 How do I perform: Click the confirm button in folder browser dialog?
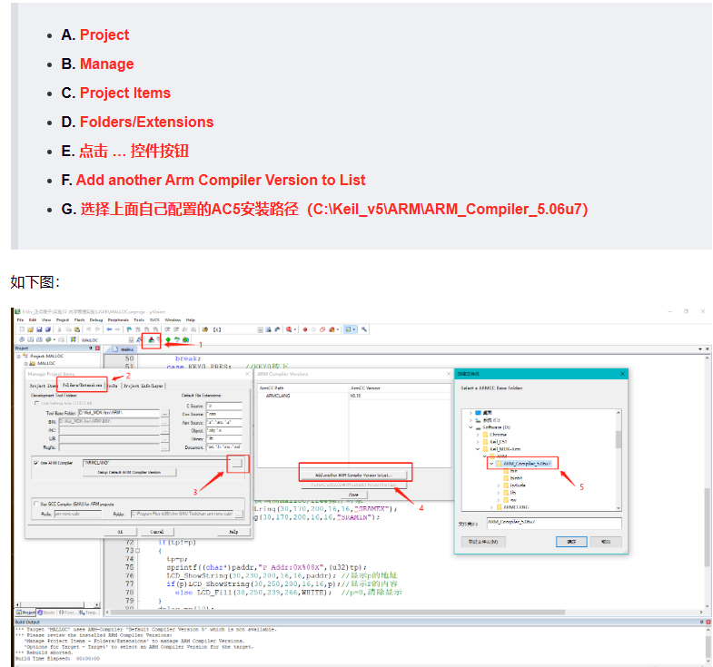click(571, 542)
